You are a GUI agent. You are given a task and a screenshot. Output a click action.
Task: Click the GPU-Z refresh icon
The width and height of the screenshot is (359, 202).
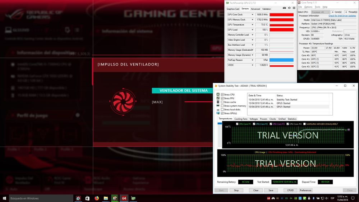pos(289,8)
